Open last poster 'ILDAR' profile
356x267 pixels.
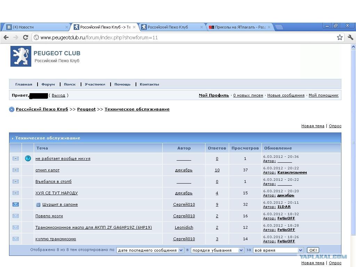(284, 207)
